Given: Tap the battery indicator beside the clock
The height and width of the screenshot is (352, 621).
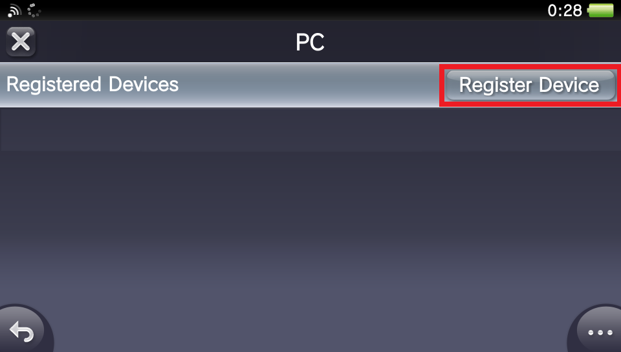Looking at the screenshot, I should coord(601,10).
